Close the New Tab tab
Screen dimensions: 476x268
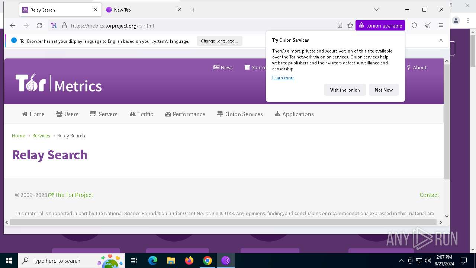click(x=179, y=10)
